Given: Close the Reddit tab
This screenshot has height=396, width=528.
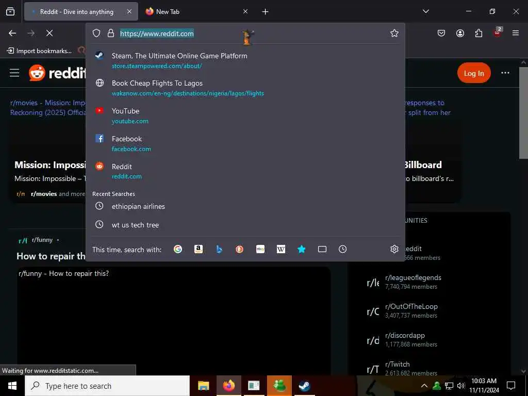Looking at the screenshot, I should (129, 11).
